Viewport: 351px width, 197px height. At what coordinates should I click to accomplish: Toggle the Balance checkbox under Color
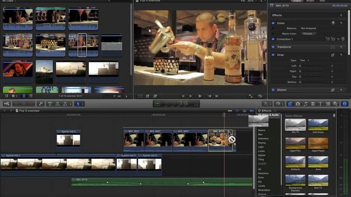click(x=273, y=28)
